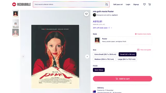The height and width of the screenshot is (93, 166).
Task: Click the A$15.81 price text
Action: click(x=98, y=21)
